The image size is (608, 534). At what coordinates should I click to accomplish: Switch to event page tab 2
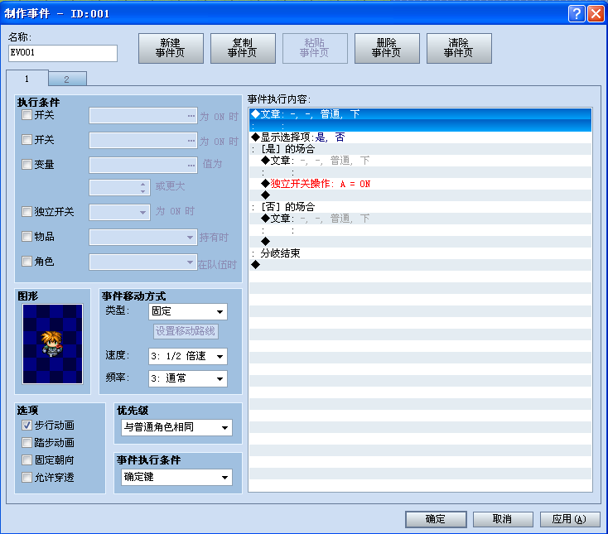67,79
